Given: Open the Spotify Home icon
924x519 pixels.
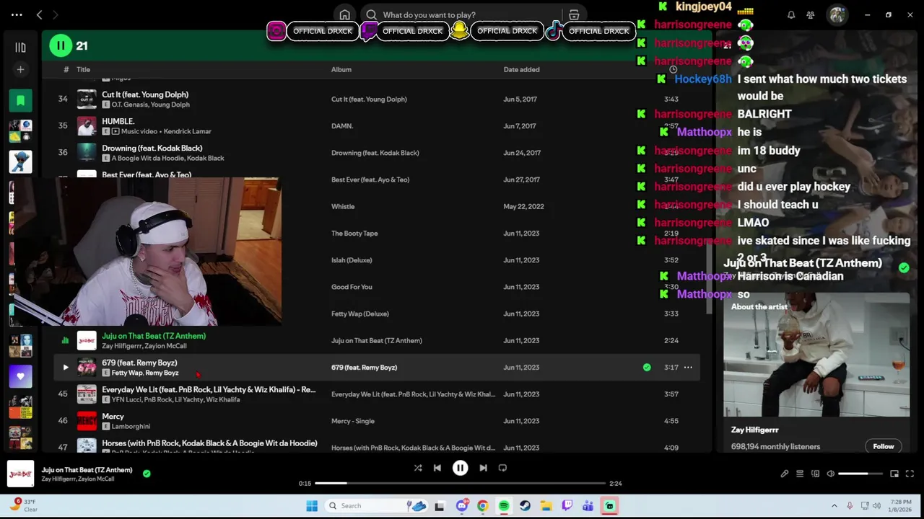Looking at the screenshot, I should click(345, 14).
